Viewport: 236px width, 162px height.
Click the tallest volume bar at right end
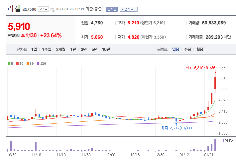pos(215,145)
